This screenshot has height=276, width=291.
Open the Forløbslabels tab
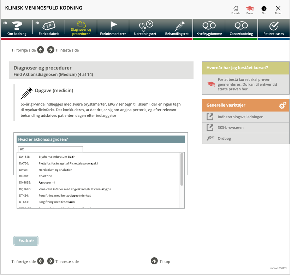49,28
